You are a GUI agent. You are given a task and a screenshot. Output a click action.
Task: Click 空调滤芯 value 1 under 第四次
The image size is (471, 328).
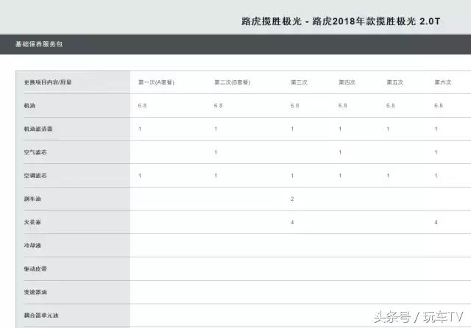340,176
